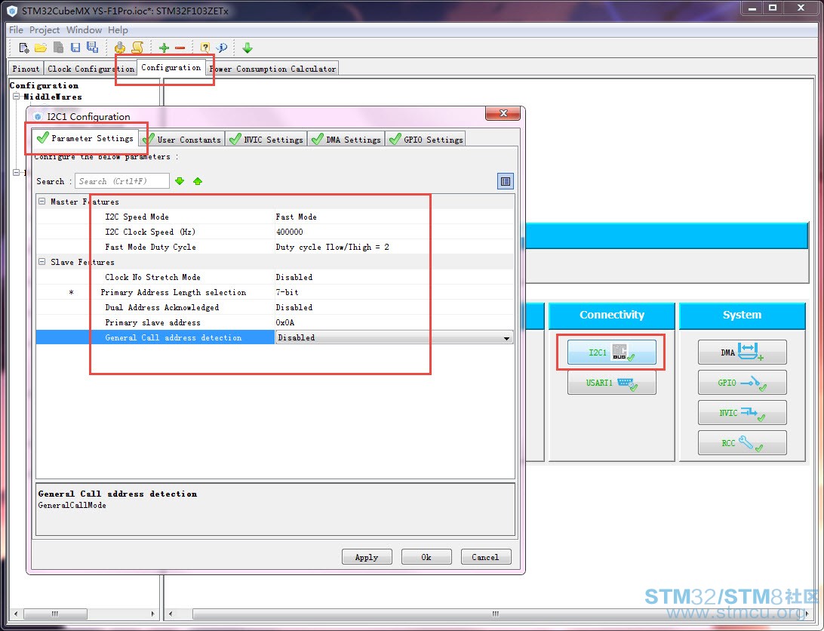Open DMA configuration in System panel
Screen dimensions: 824x631
[742, 352]
